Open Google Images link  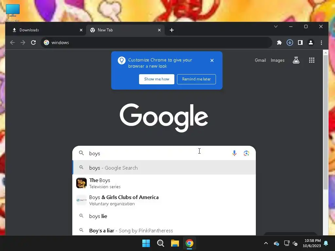tap(277, 60)
